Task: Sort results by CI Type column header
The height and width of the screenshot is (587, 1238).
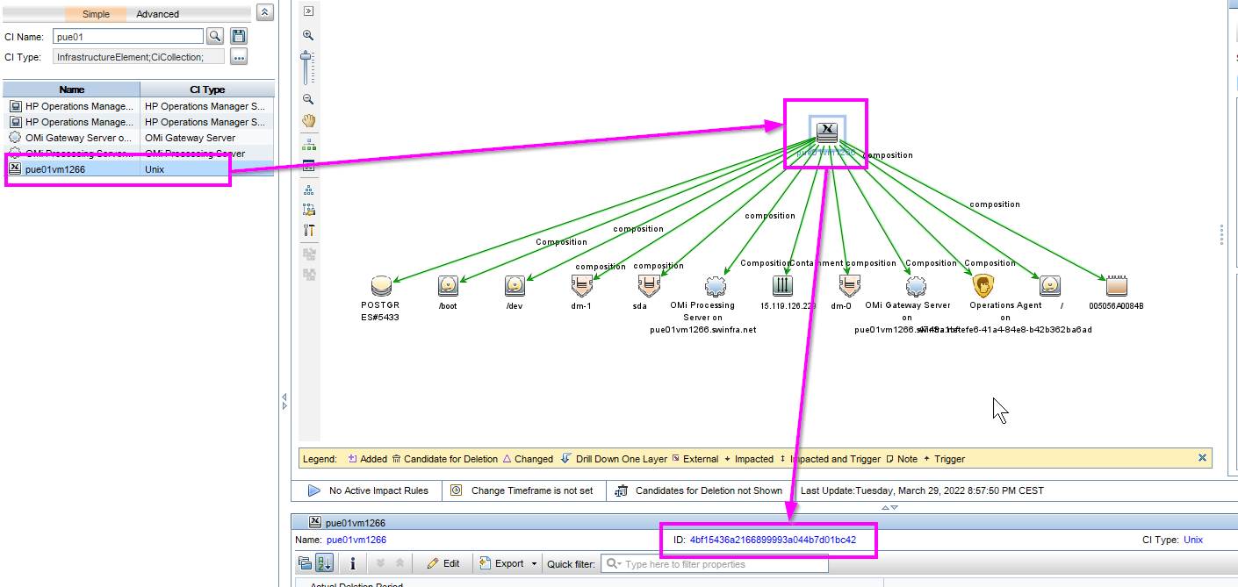Action: pos(207,89)
